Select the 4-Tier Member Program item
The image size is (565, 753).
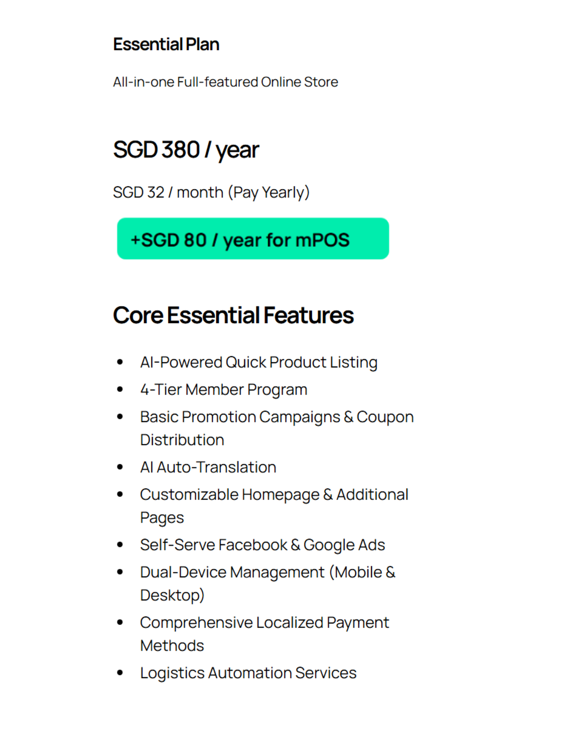(x=224, y=390)
